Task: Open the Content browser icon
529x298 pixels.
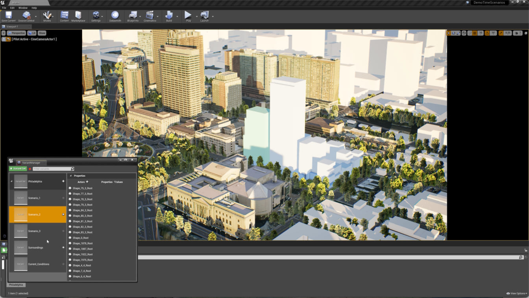Action: (64, 16)
